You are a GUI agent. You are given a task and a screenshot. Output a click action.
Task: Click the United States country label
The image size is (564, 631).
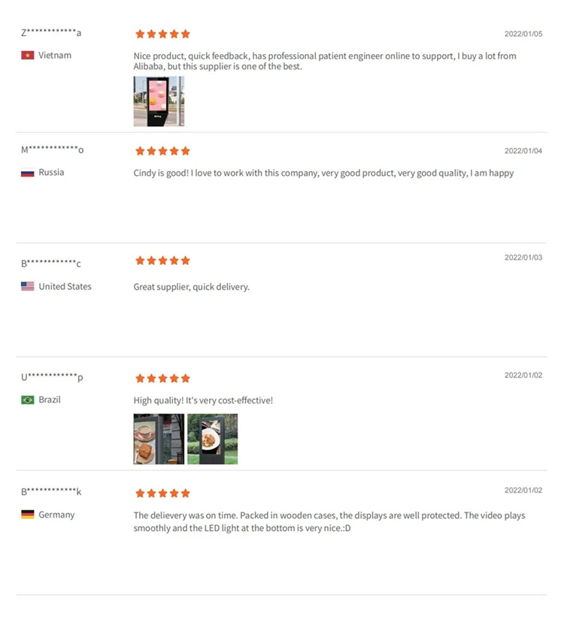pyautogui.click(x=65, y=286)
